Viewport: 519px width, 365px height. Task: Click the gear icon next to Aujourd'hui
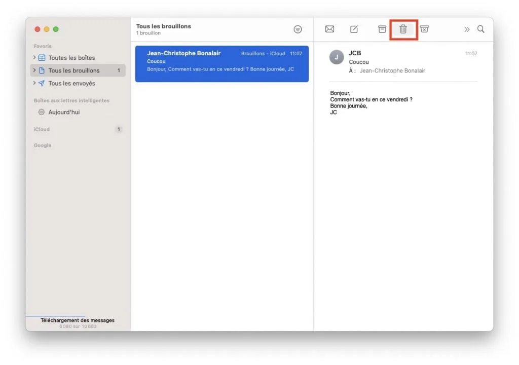tap(42, 112)
